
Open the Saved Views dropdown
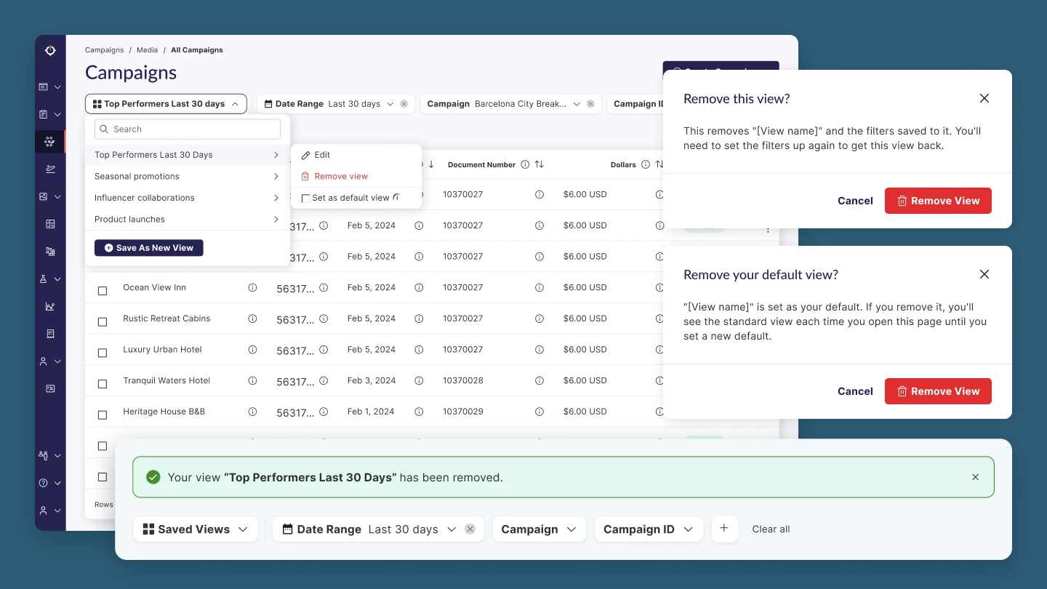[196, 529]
